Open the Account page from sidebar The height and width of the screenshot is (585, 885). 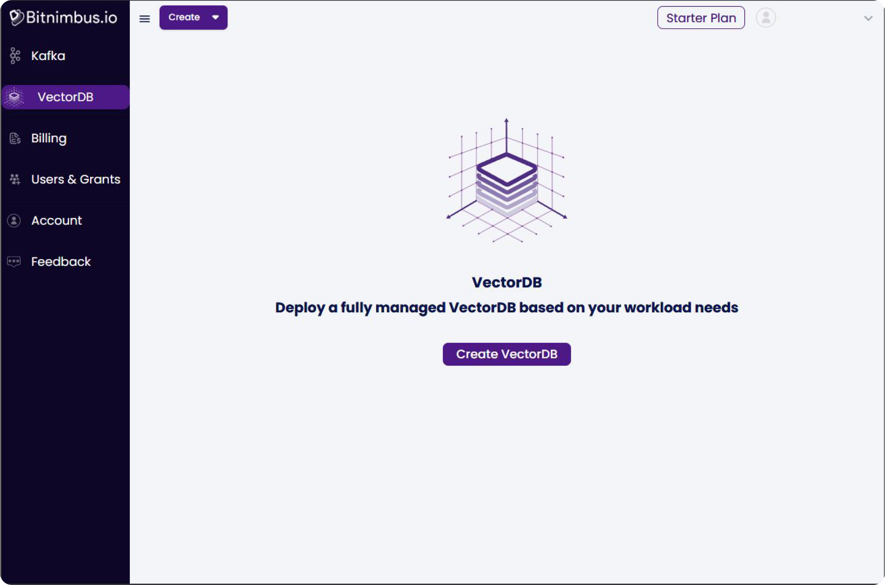coord(56,220)
